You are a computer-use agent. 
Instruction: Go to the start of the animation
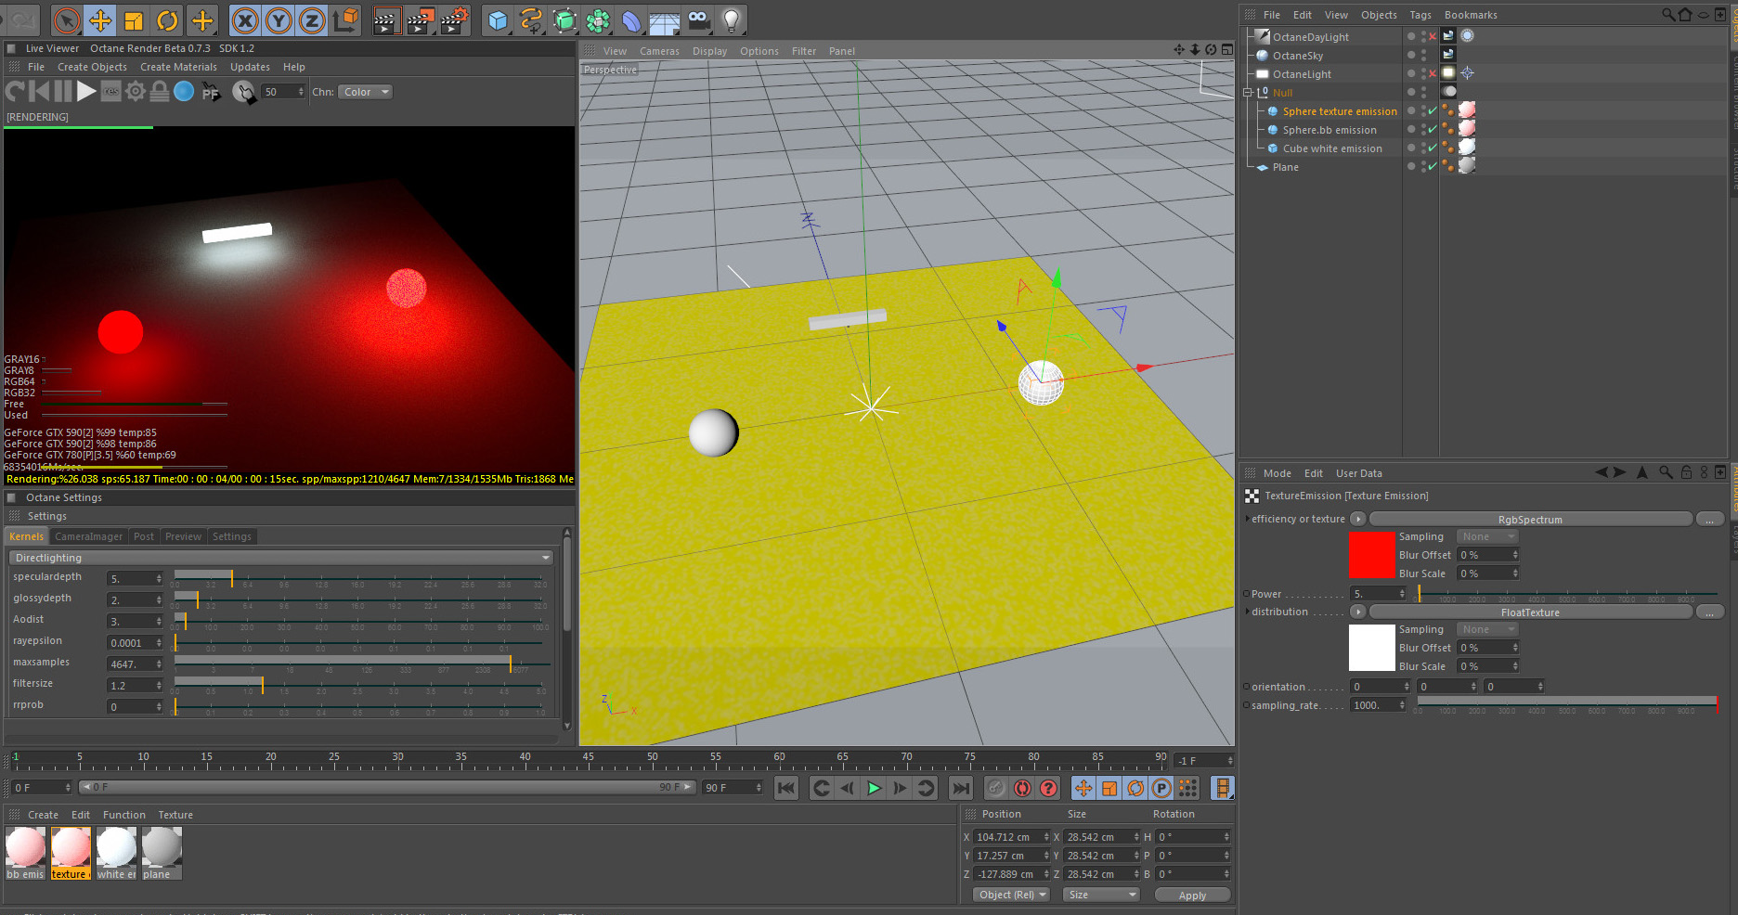click(x=785, y=788)
